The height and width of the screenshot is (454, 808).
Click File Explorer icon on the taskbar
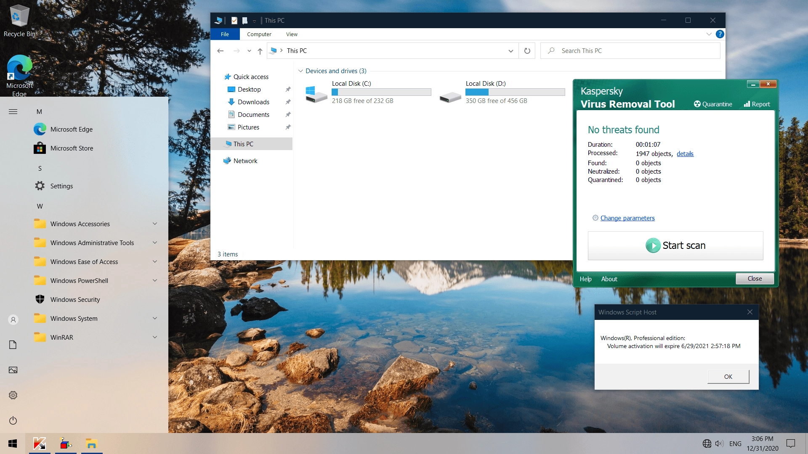pyautogui.click(x=92, y=443)
